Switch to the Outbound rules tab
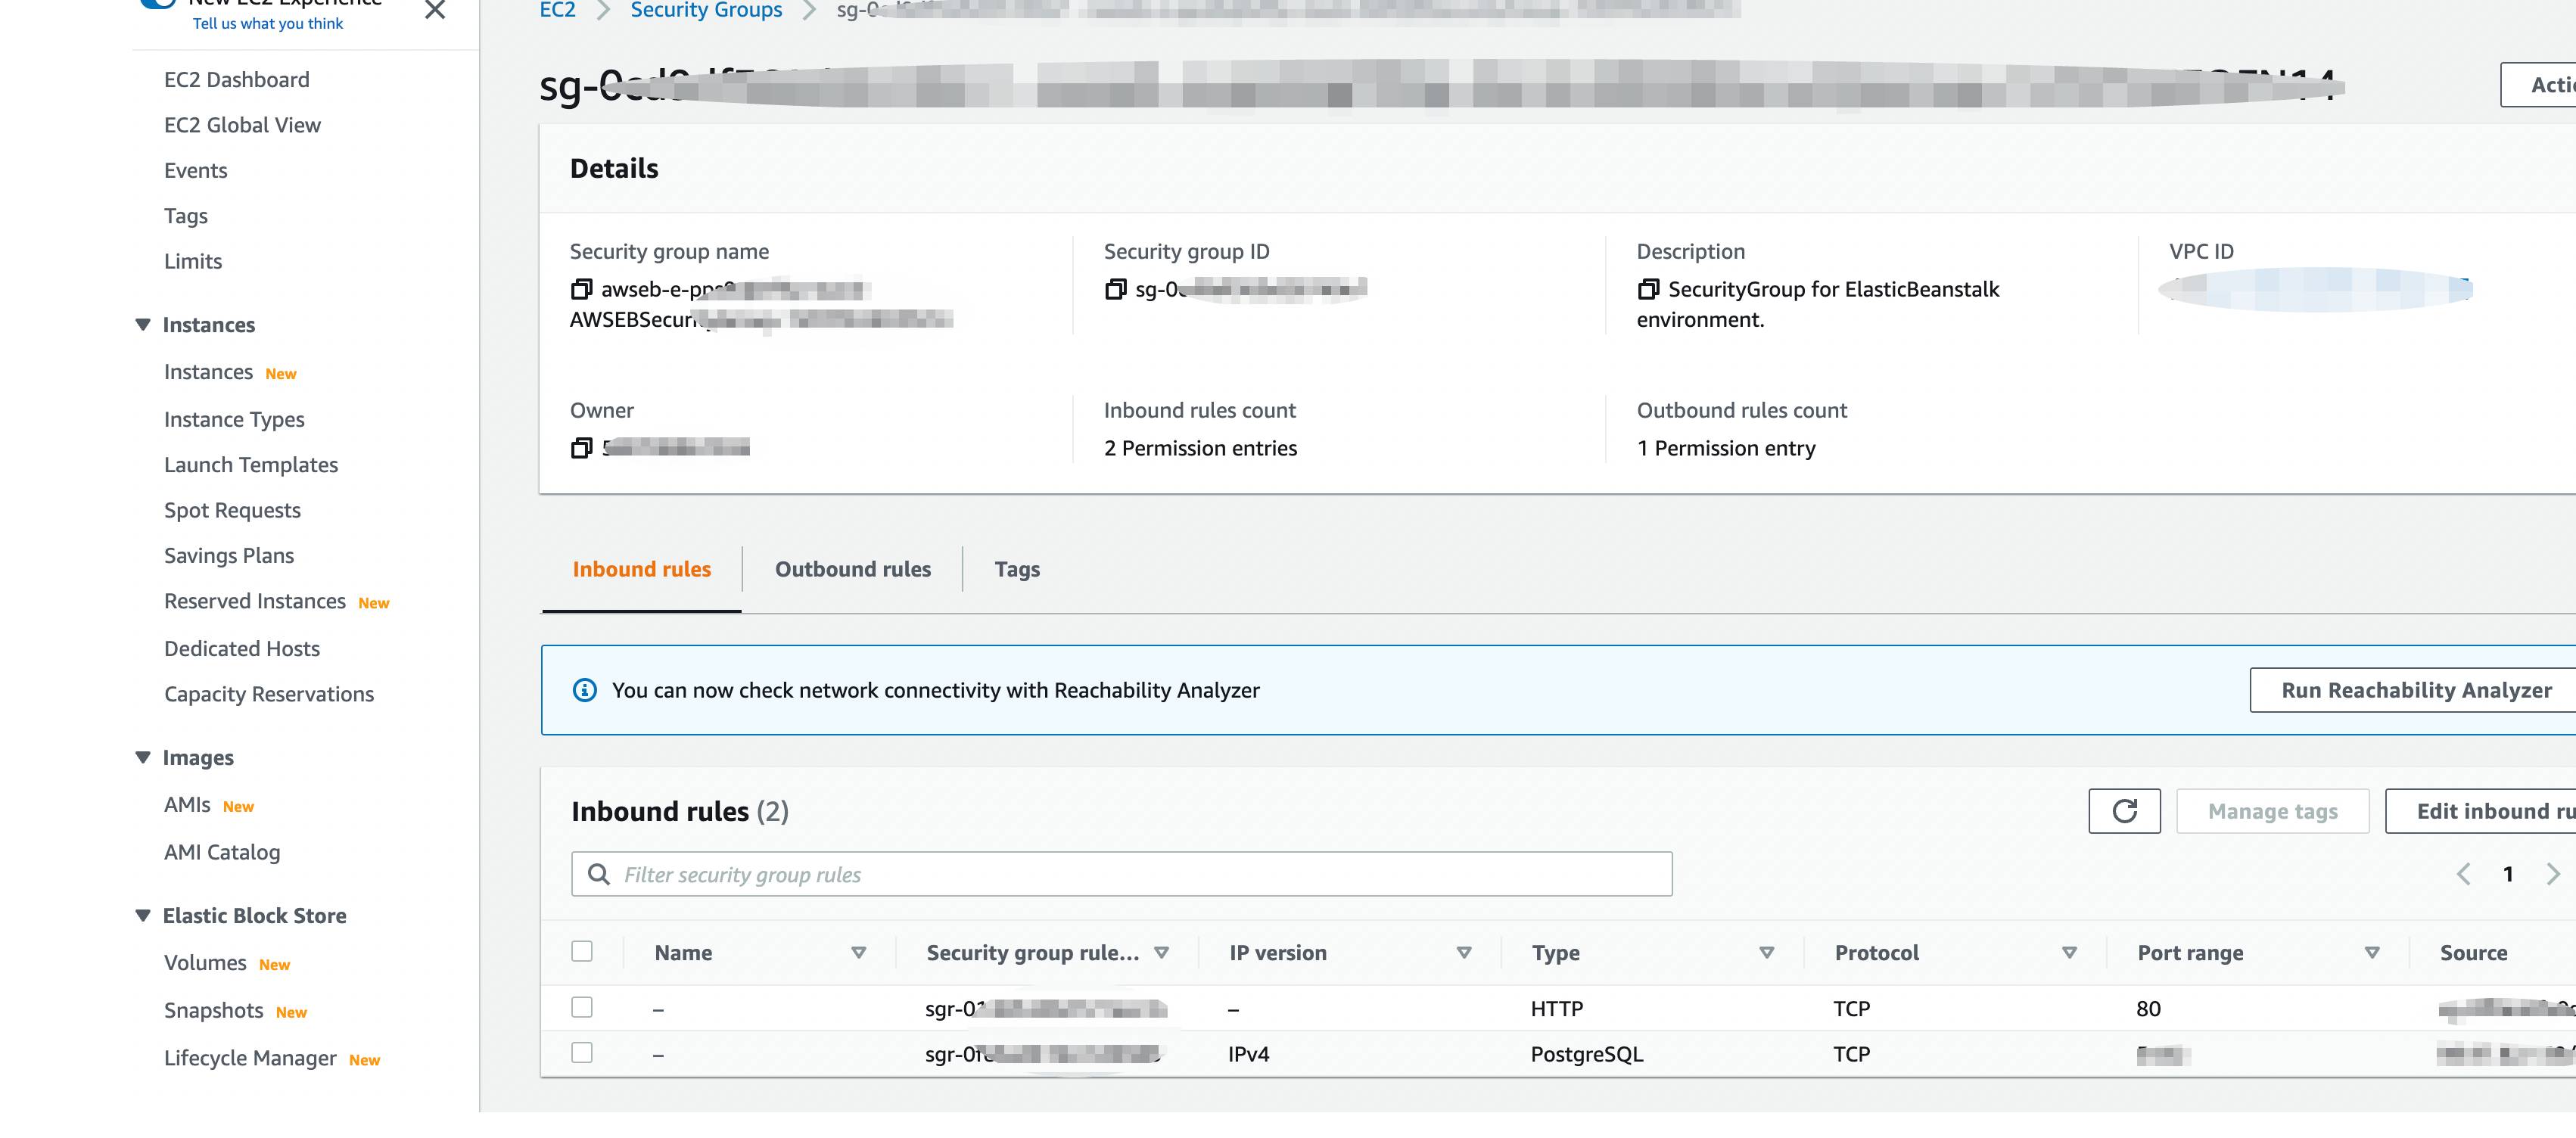Screen dimensions: 2576x1138 [853, 569]
